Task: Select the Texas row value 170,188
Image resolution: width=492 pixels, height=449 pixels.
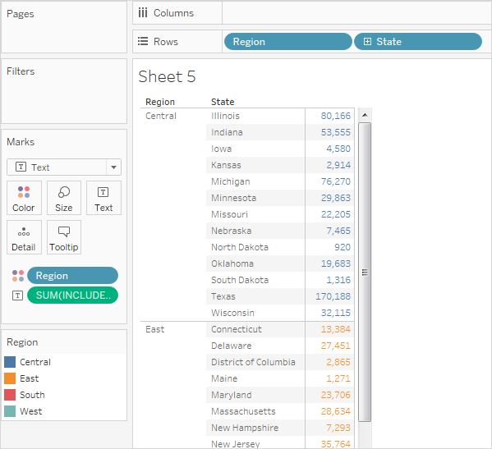Action: (x=333, y=296)
